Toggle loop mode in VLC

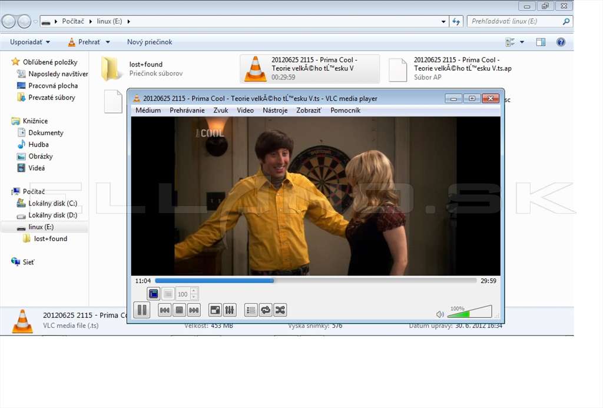(266, 310)
